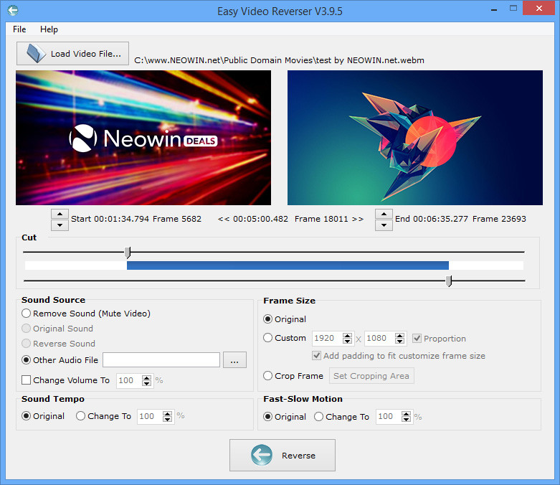The height and width of the screenshot is (485, 560).
Task: Increase the Start frame with up arrow
Action: [x=60, y=214]
